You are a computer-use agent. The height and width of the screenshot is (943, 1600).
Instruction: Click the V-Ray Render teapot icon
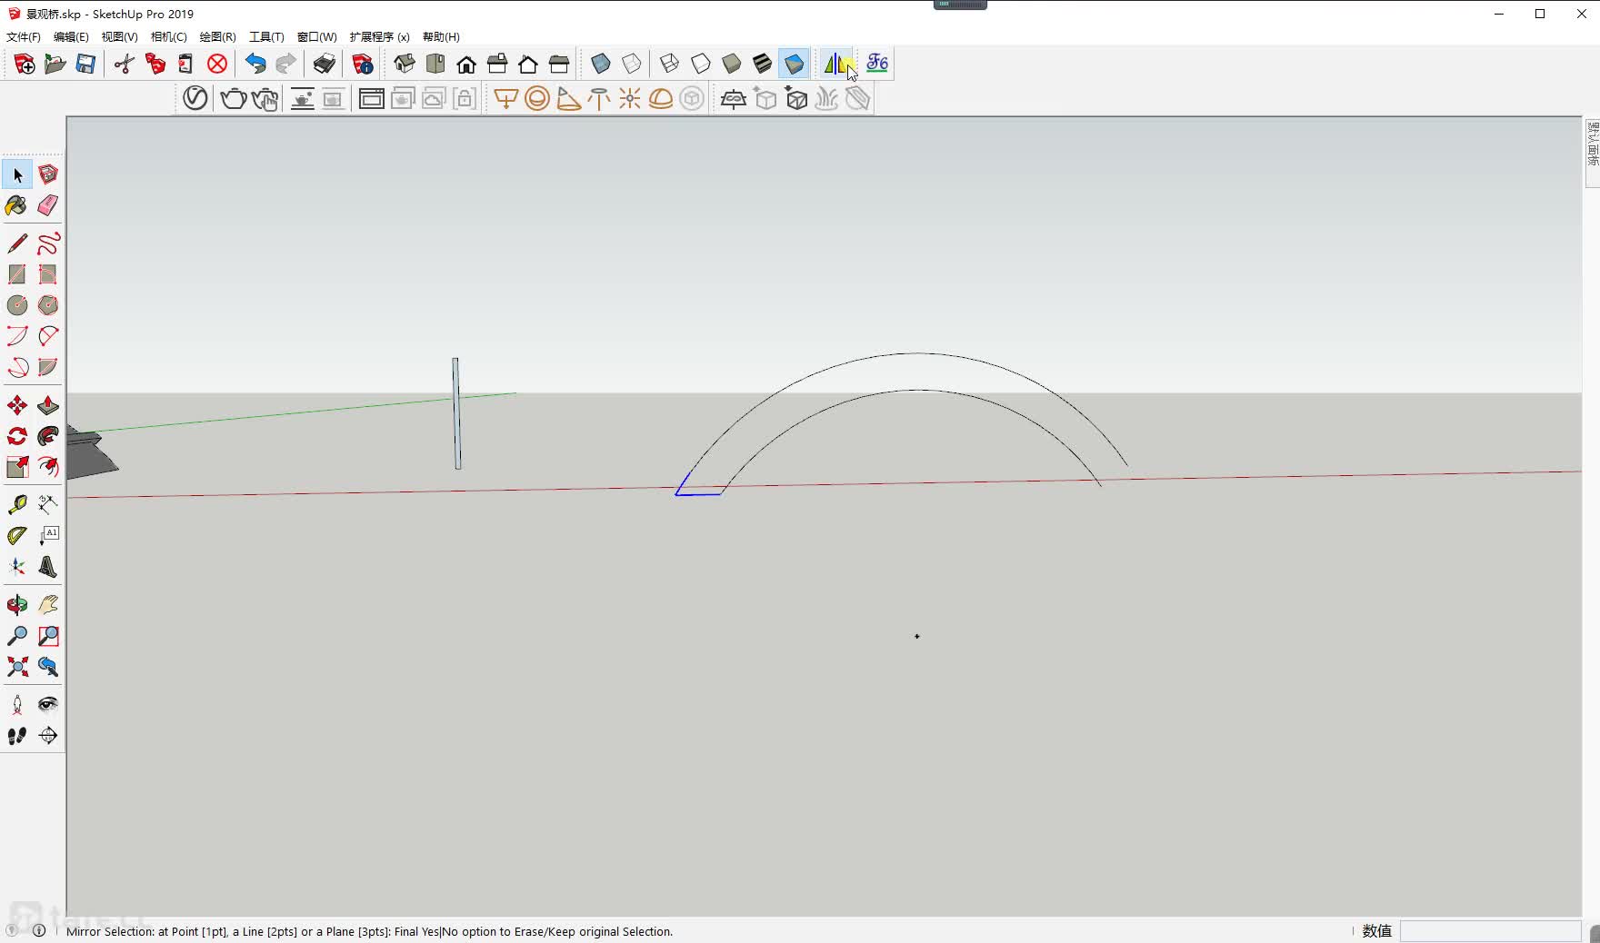pyautogui.click(x=234, y=98)
